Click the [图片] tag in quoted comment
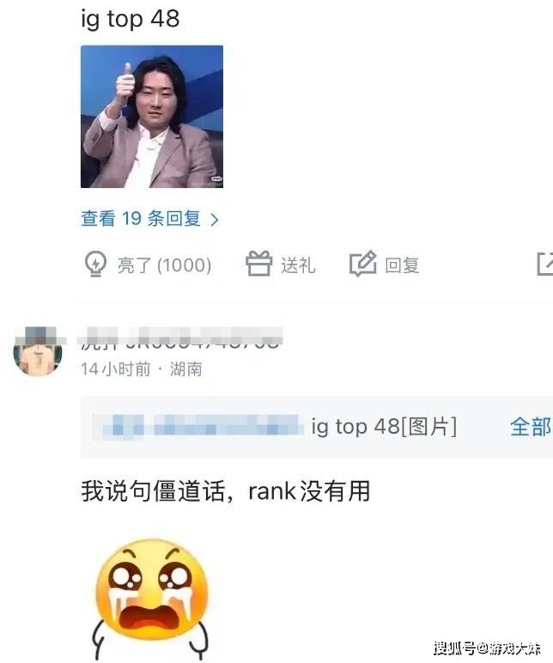 point(428,426)
